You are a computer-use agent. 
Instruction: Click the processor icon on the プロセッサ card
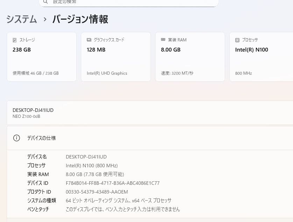coord(237,40)
